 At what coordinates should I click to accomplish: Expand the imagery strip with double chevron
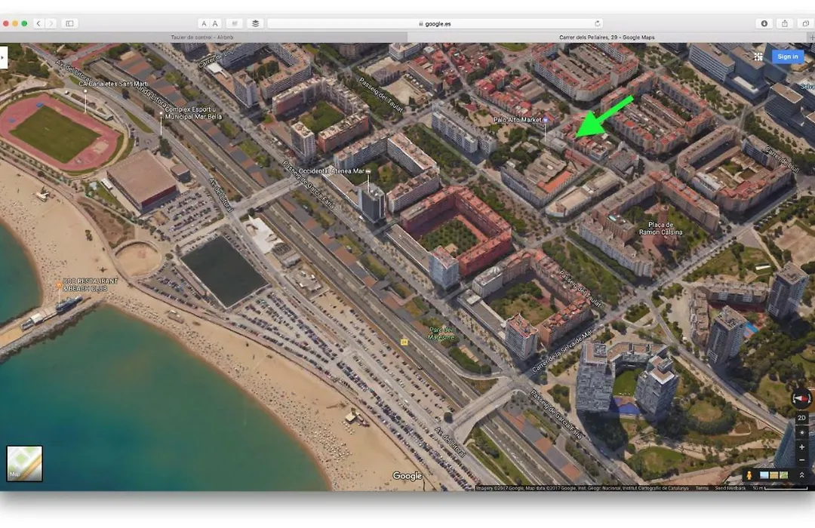click(x=801, y=475)
